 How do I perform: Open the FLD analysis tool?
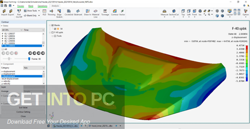pos(44,12)
